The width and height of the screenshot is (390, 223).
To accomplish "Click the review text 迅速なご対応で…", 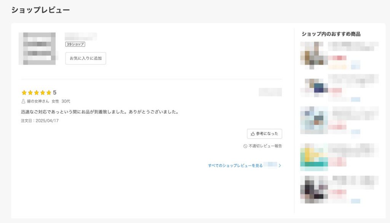I will pos(100,112).
